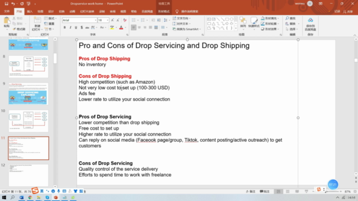The width and height of the screenshot is (358, 201).
Task: Save to Baidu Netdisk cloud
Action: pyautogui.click(x=310, y=24)
